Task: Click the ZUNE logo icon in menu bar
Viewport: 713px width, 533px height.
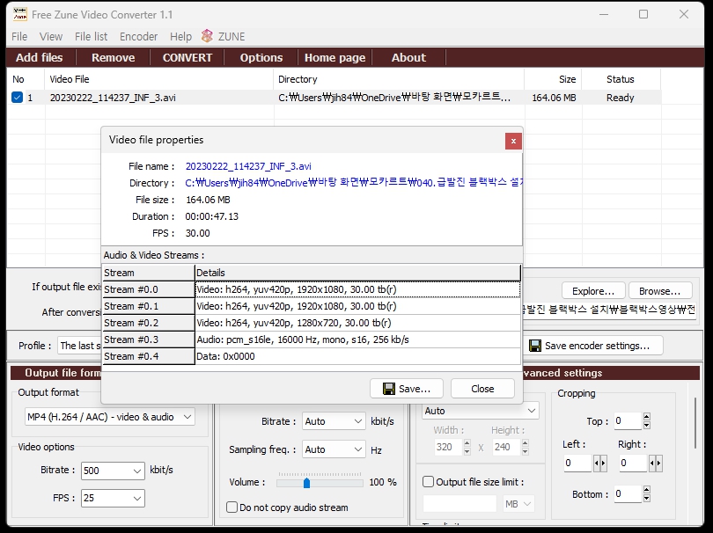Action: [x=207, y=36]
